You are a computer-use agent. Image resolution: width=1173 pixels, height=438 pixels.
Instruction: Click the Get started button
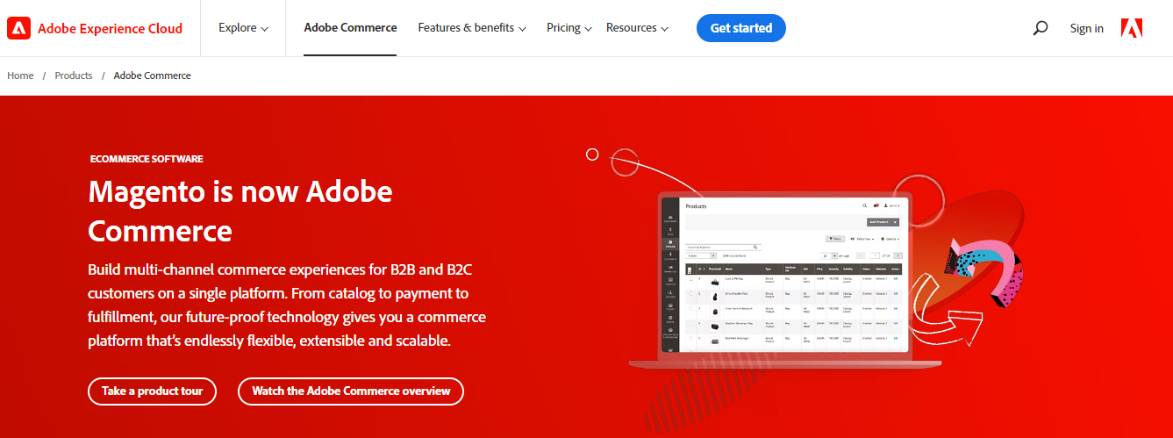(x=741, y=28)
